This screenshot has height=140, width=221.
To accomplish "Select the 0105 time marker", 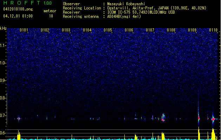I will 108,30.
